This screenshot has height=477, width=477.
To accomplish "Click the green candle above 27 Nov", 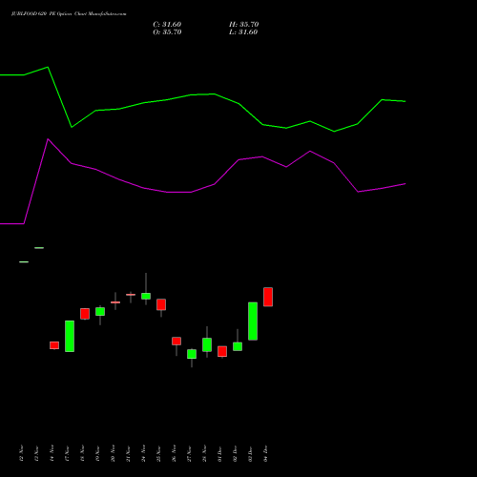I will [192, 354].
